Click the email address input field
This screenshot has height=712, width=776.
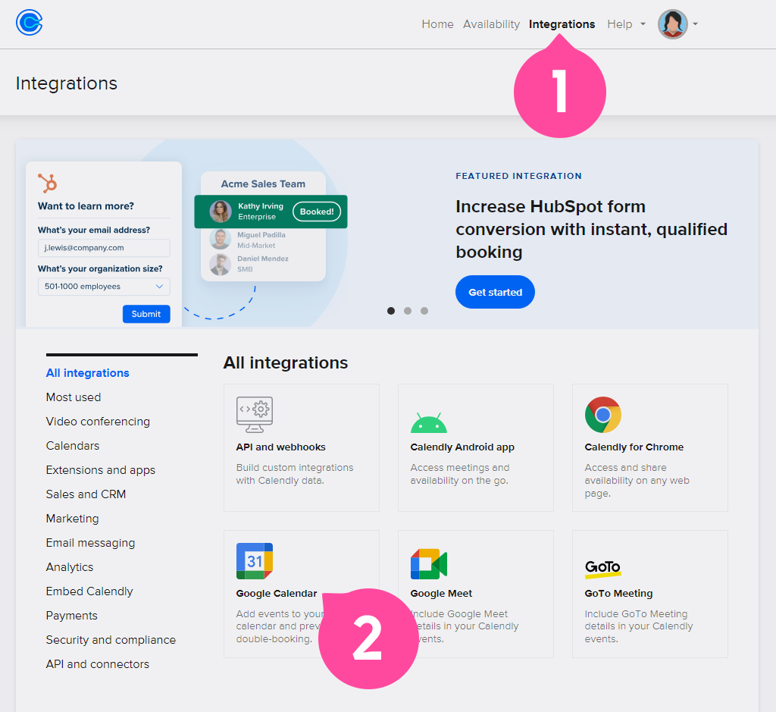[104, 248]
